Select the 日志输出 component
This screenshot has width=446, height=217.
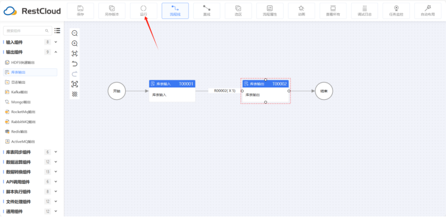30,82
